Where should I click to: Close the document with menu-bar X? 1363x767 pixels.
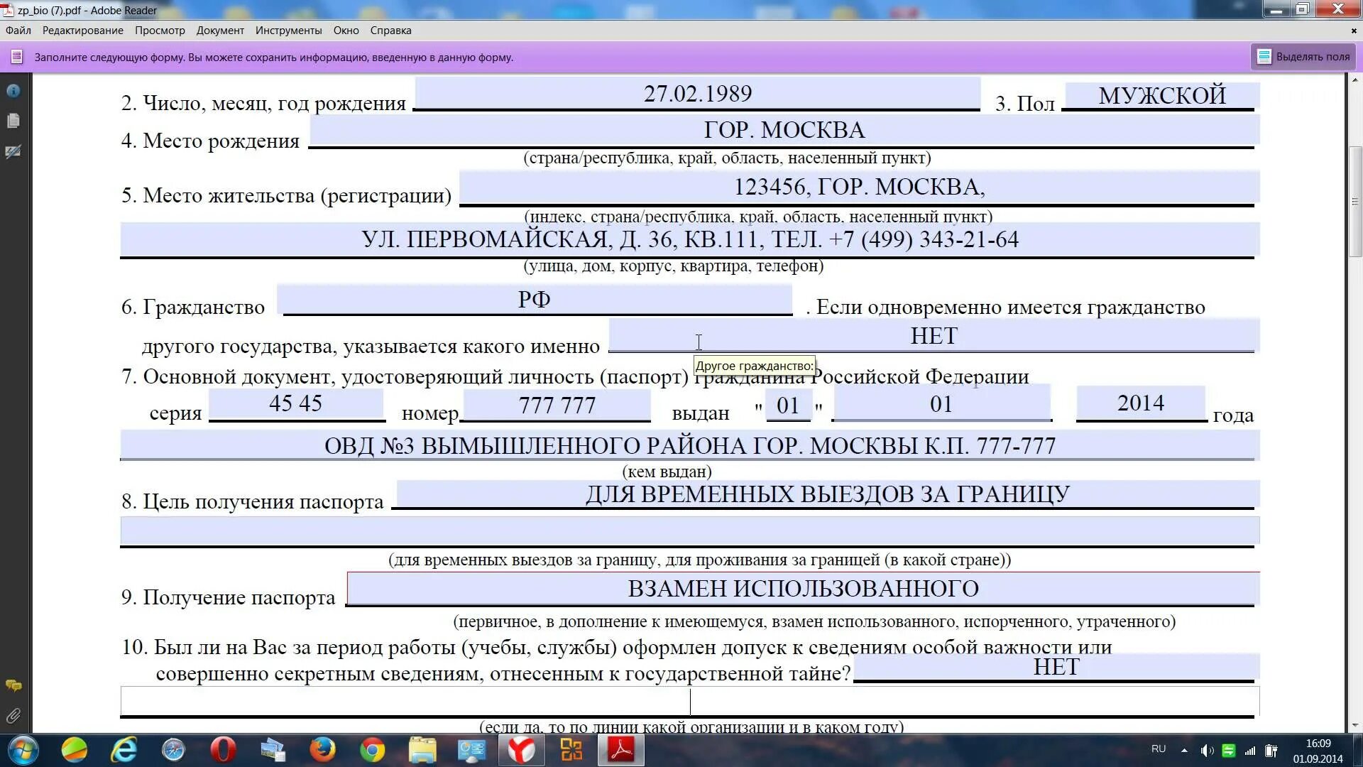(1354, 31)
